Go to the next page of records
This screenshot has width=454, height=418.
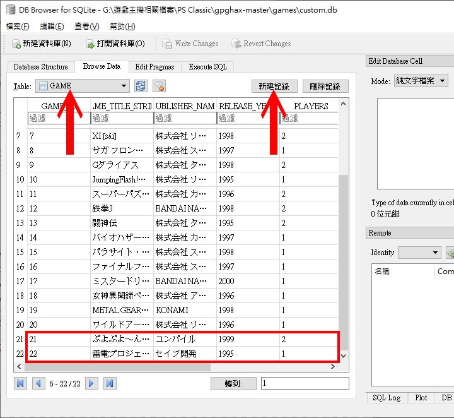[x=91, y=383]
